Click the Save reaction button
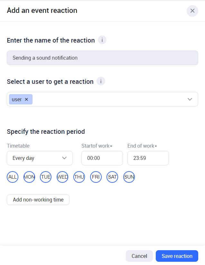 tap(177, 256)
